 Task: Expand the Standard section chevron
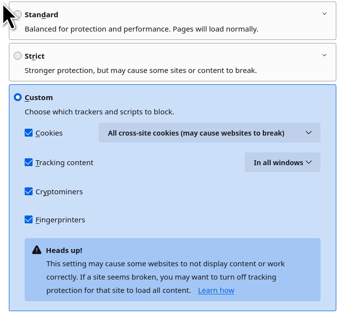click(324, 14)
